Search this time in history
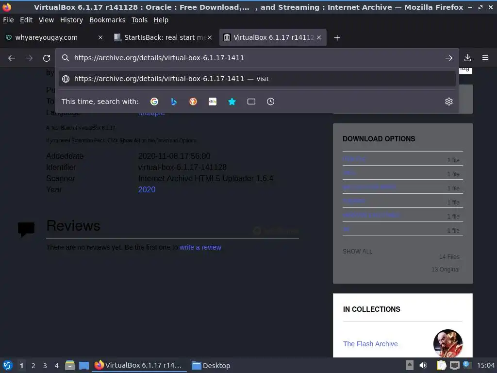The width and height of the screenshot is (497, 373). pyautogui.click(x=271, y=102)
